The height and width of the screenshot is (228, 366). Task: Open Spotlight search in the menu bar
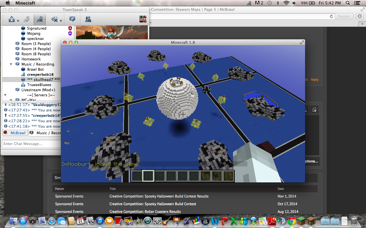pyautogui.click(x=348, y=3)
